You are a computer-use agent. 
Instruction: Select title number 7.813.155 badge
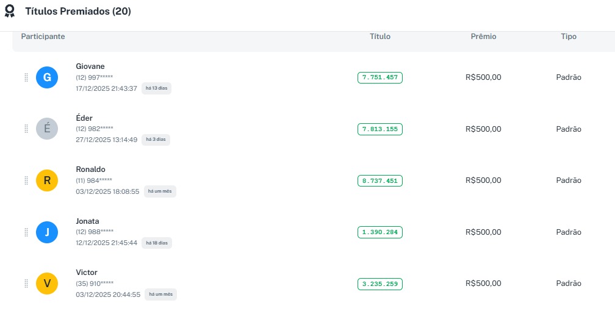(379, 129)
